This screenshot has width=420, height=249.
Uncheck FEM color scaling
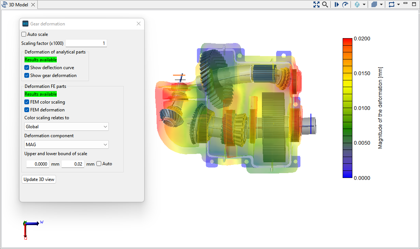coord(27,102)
